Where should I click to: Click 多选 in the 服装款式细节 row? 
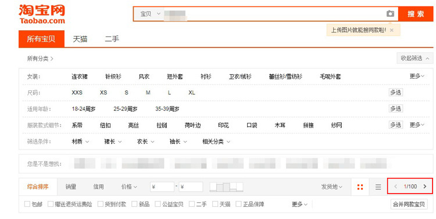(396, 125)
